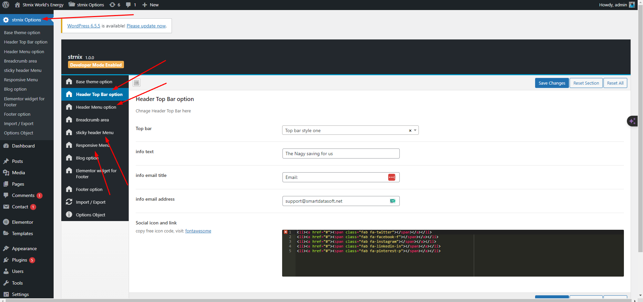The image size is (643, 302).
Task: Click the Posts pin icon
Action: point(6,161)
